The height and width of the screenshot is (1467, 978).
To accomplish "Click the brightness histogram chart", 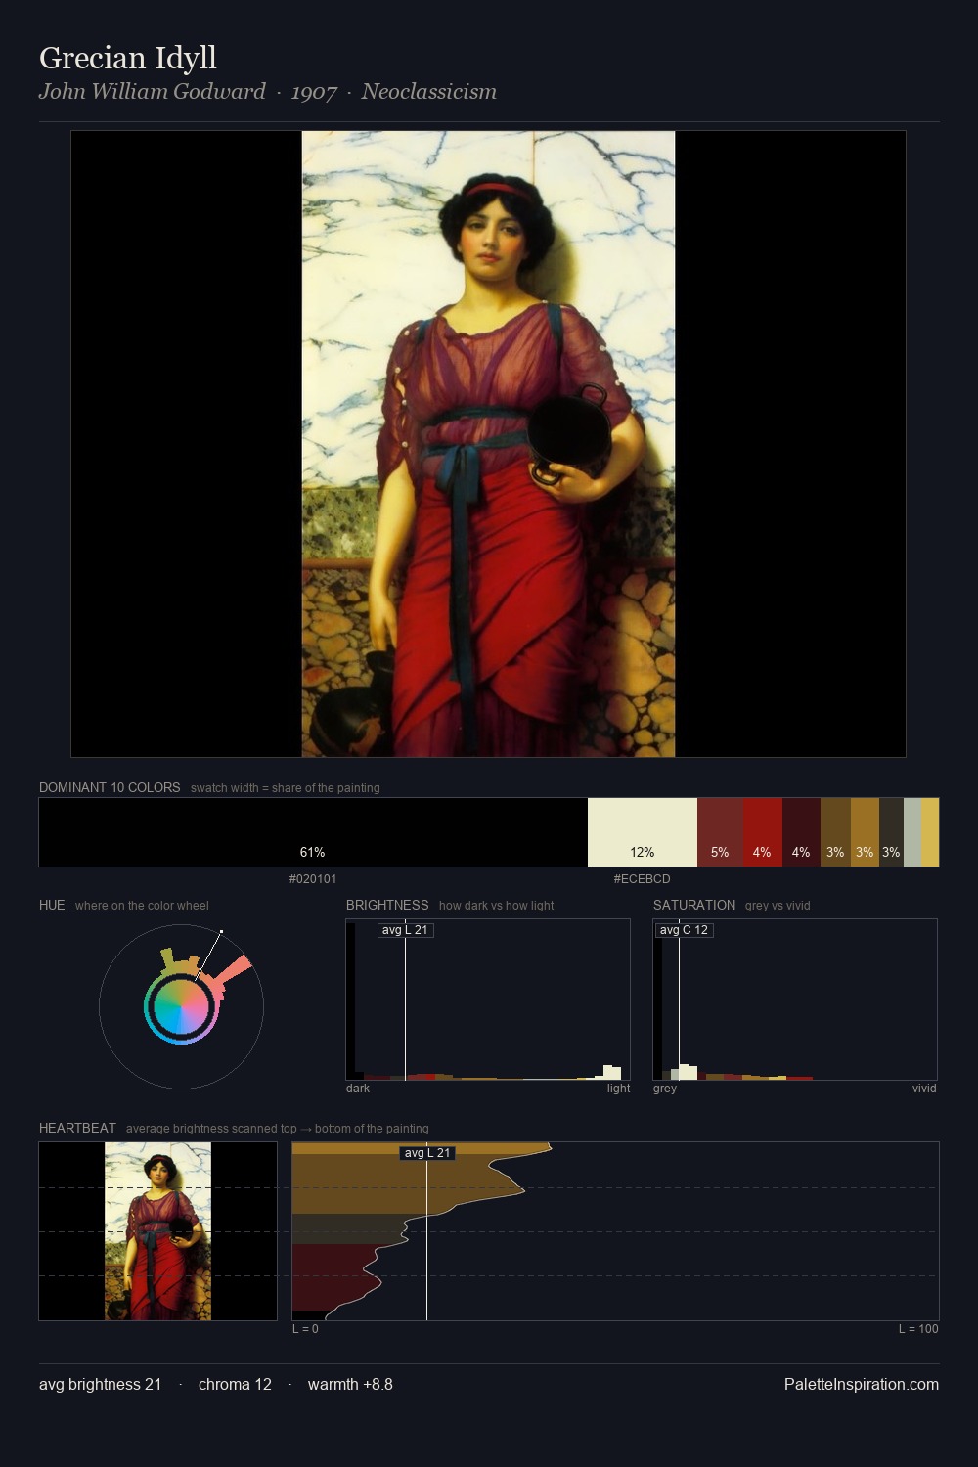I will pyautogui.click(x=488, y=1000).
